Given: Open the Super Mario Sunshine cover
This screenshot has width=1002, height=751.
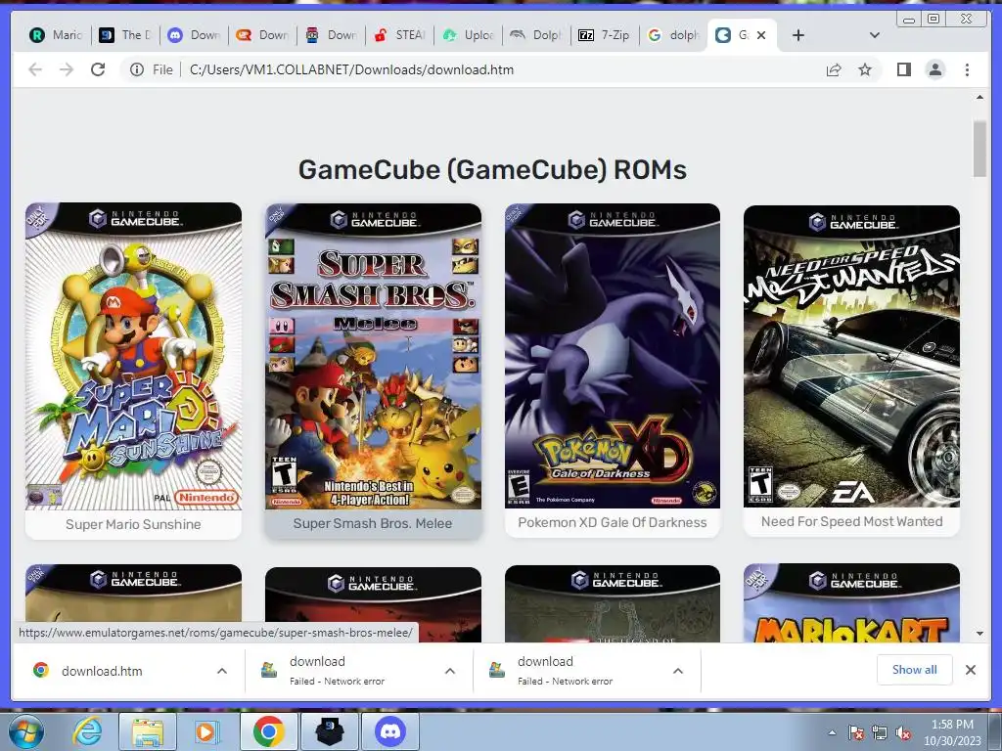Looking at the screenshot, I should click(x=133, y=356).
